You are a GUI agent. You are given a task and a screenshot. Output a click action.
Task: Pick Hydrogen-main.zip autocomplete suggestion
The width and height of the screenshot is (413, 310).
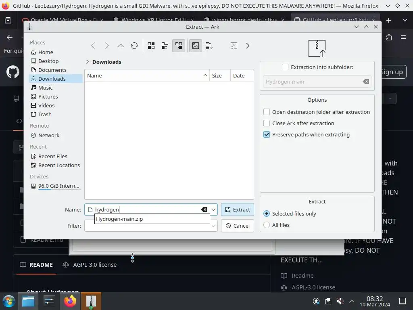pos(152,219)
